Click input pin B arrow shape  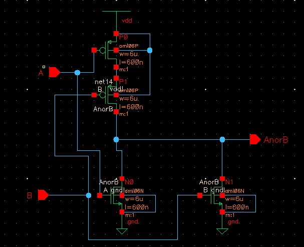44,195
